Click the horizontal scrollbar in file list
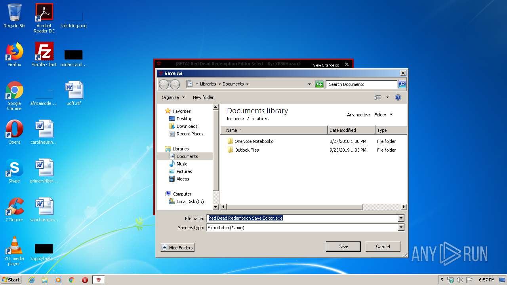The width and height of the screenshot is (507, 285). pos(294,207)
